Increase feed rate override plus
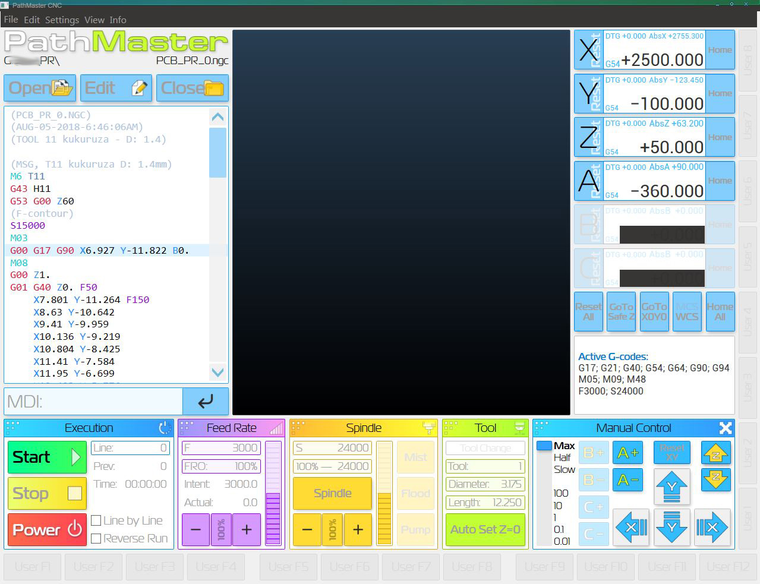 pos(247,529)
